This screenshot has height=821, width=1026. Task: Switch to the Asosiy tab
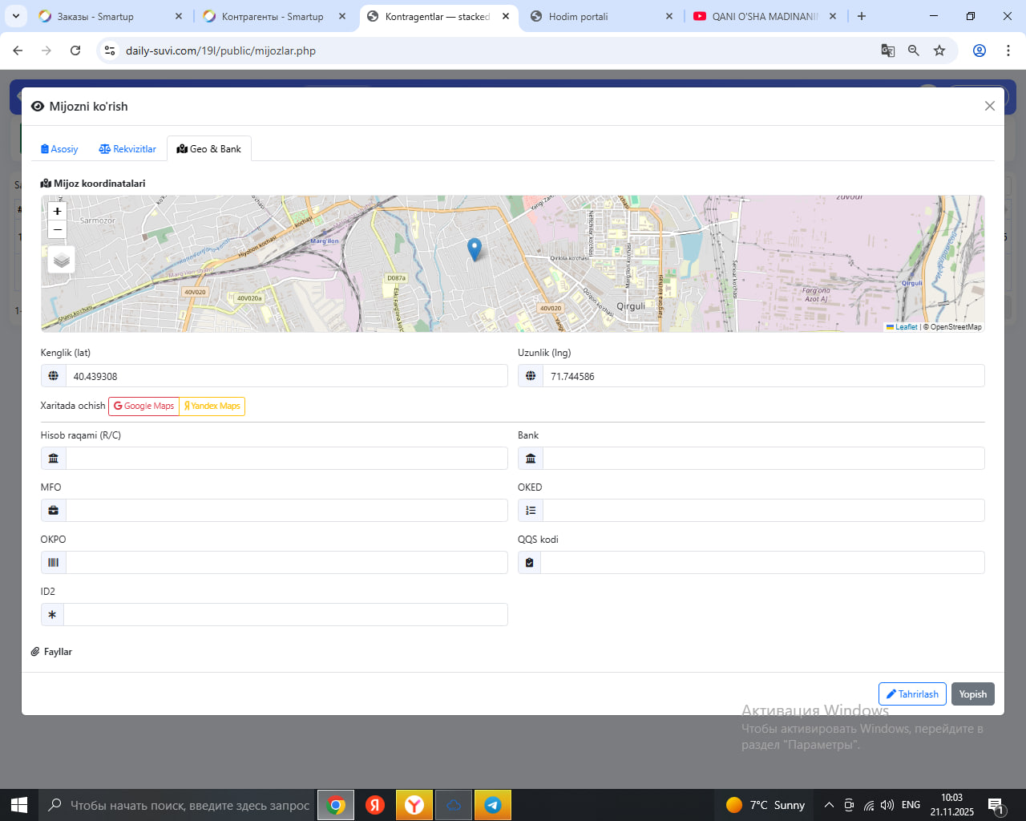coord(59,149)
